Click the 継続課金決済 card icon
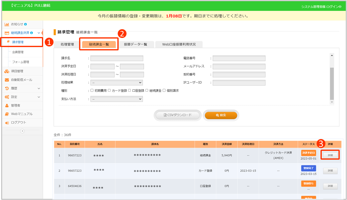 [7, 33]
